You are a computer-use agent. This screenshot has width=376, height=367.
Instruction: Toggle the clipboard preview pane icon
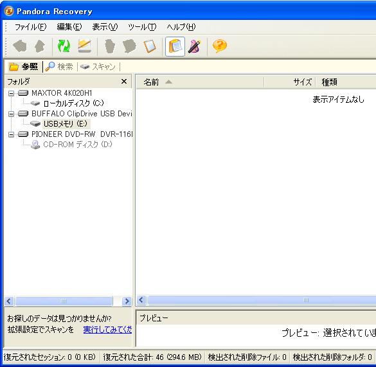click(175, 46)
